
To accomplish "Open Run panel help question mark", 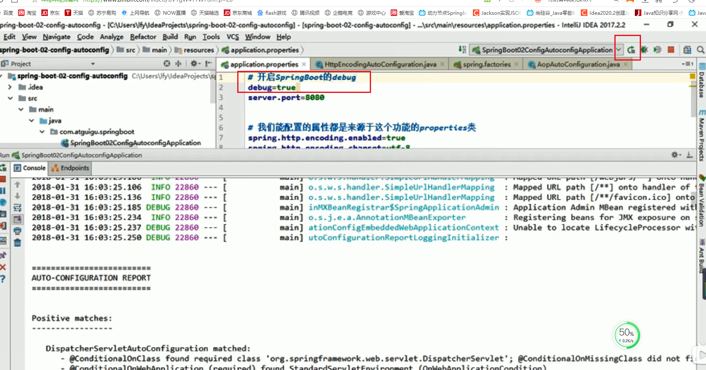I will [3, 279].
